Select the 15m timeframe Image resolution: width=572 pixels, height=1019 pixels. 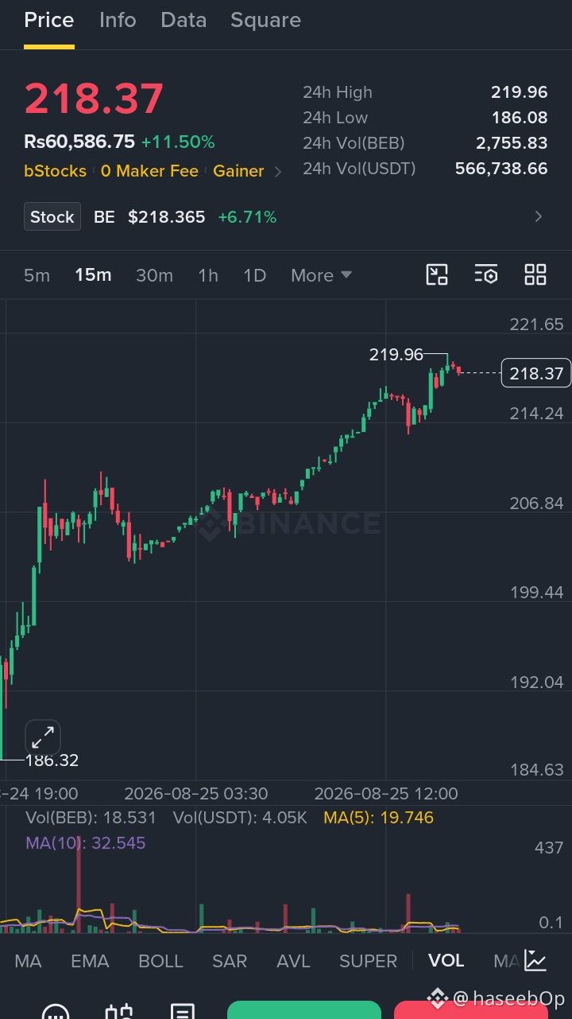(93, 275)
